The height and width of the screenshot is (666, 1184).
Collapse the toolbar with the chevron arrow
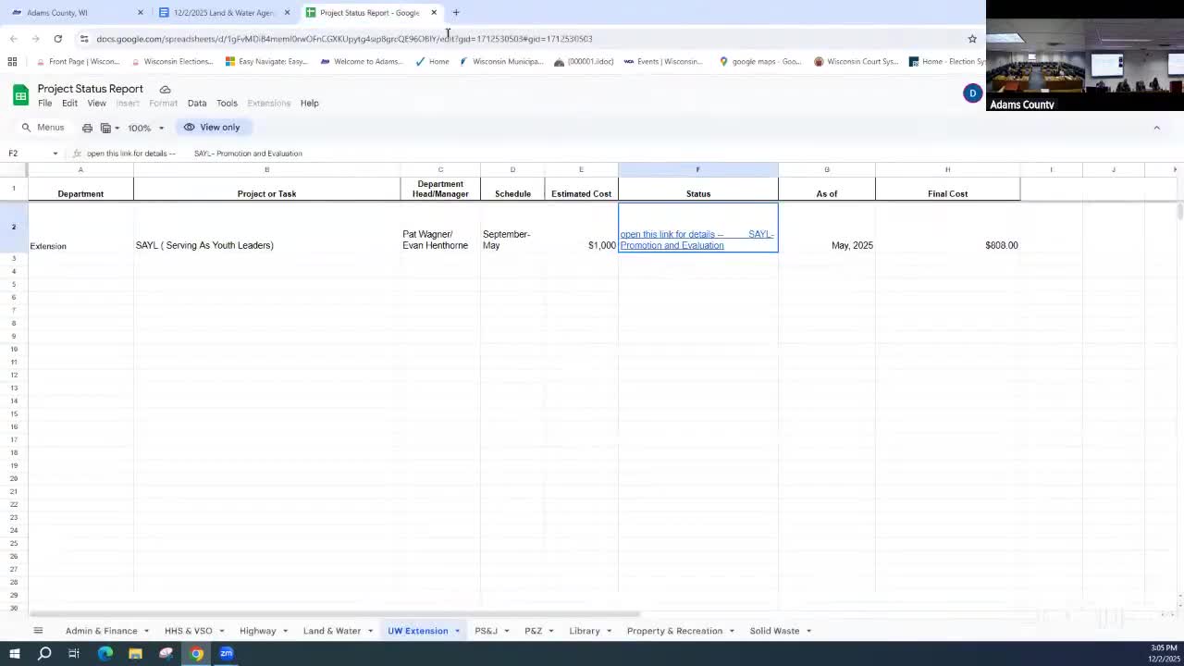coord(1156,128)
